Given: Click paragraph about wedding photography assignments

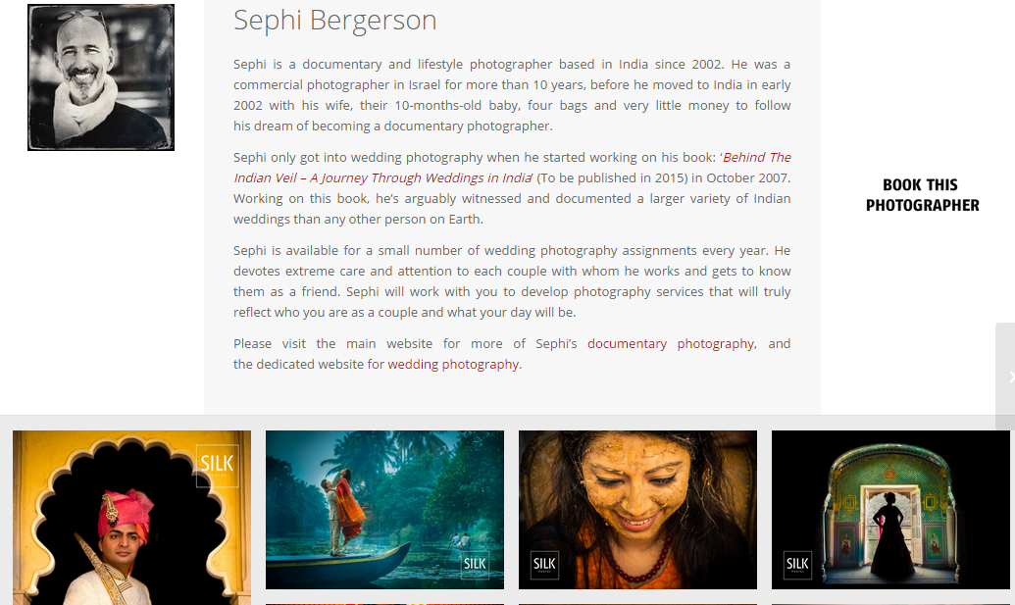Looking at the screenshot, I should 512,281.
